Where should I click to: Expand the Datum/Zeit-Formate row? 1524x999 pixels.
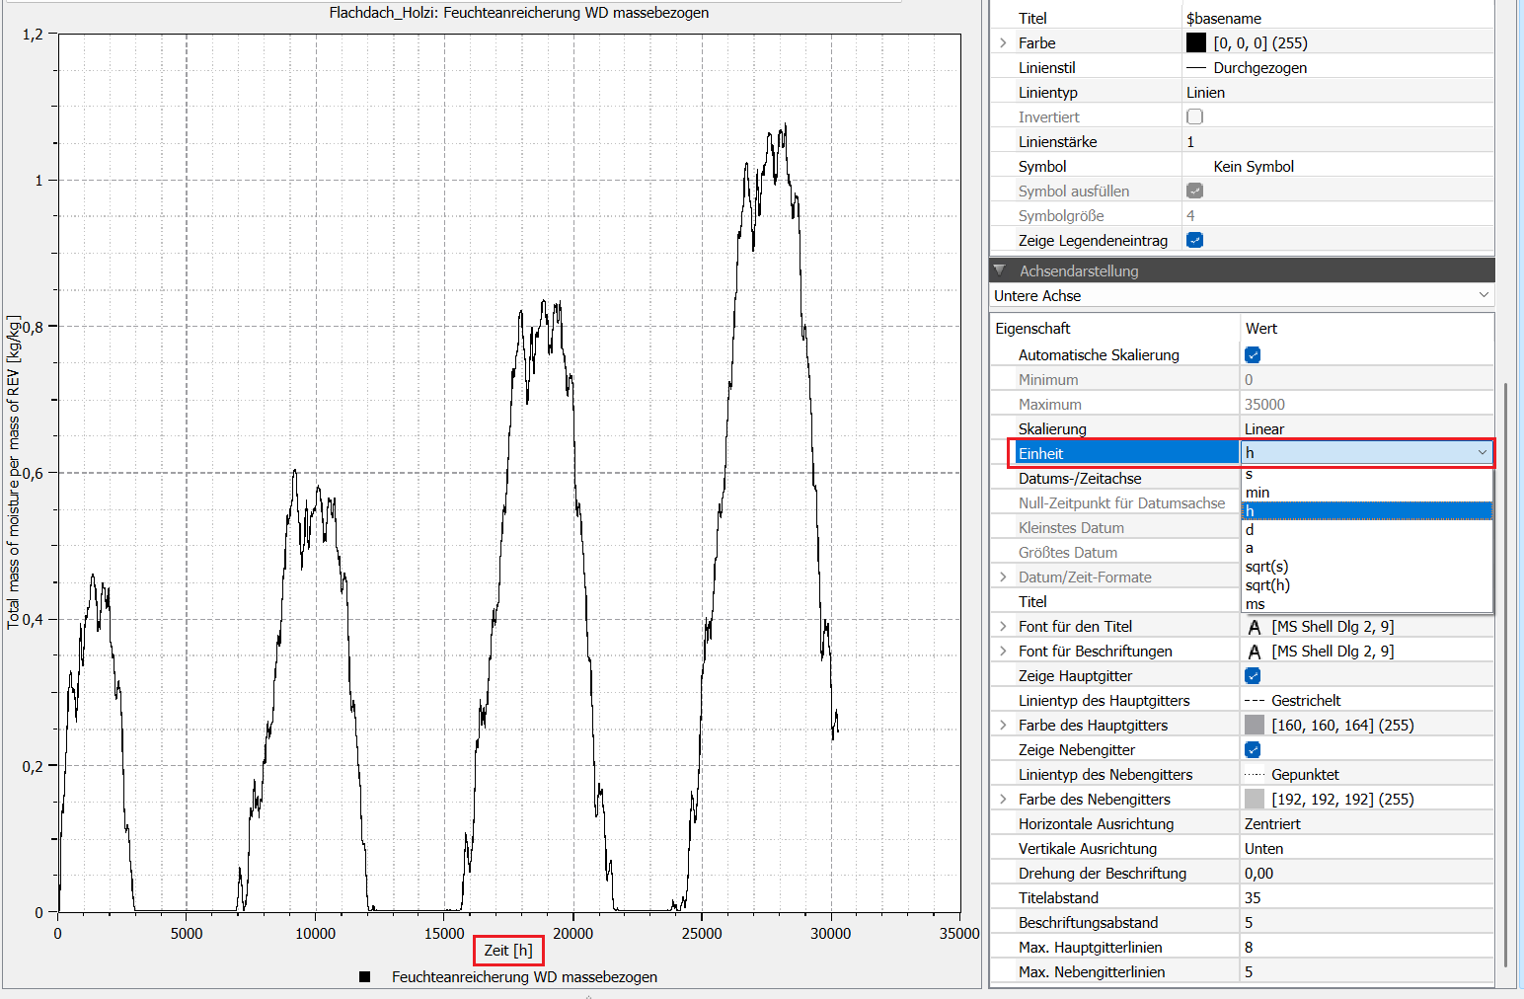tap(1003, 577)
